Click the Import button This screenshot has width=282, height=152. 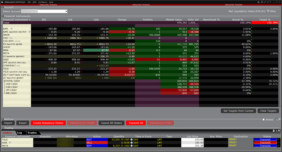click(8, 123)
